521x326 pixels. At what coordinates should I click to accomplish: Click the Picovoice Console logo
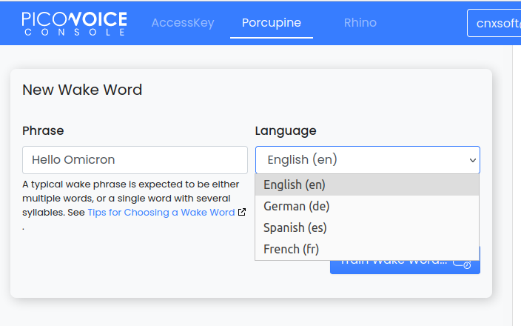coord(74,24)
